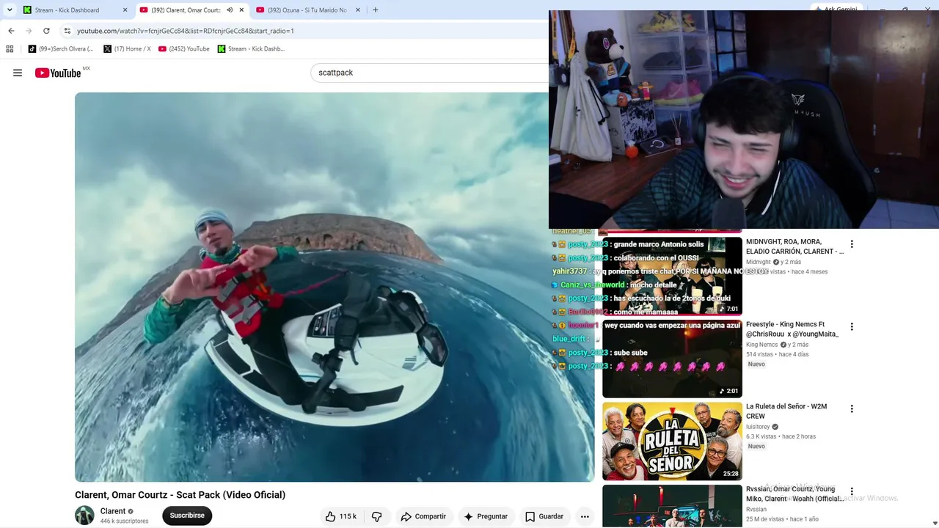Dislike the Scat Pack video

(x=377, y=516)
